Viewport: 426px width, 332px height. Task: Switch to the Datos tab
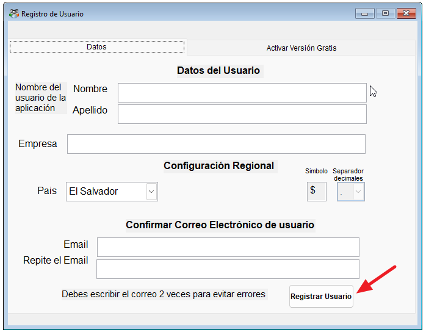tap(97, 47)
